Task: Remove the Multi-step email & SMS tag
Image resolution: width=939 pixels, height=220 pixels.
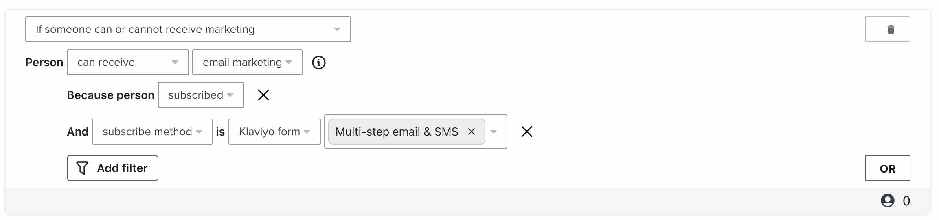Action: [x=472, y=132]
